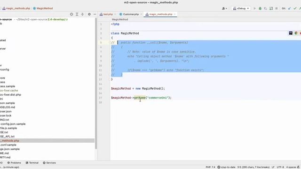This screenshot has width=301, height=169.
Task: Change LF line separator setting
Action: (x=273, y=167)
